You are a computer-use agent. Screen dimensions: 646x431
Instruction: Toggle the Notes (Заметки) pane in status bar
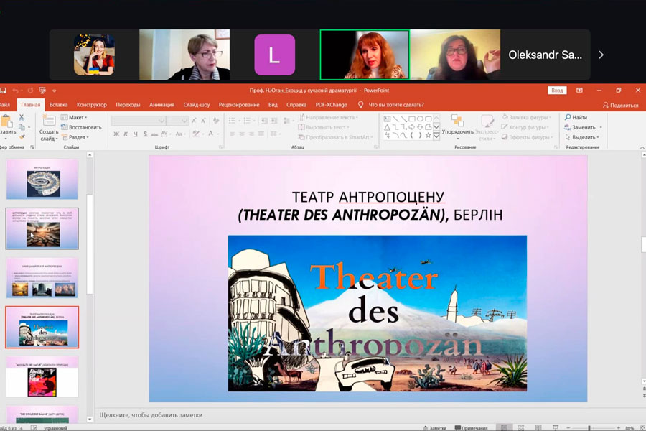[434, 427]
